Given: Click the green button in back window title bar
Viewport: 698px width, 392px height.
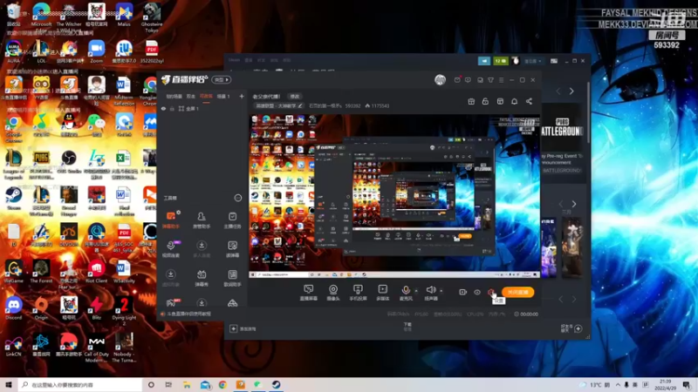Looking at the screenshot, I should 501,61.
